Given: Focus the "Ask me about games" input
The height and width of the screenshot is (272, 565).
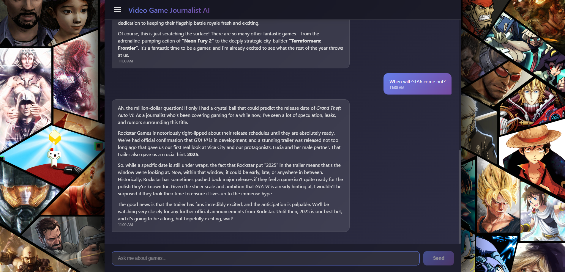Looking at the screenshot, I should pos(265,258).
